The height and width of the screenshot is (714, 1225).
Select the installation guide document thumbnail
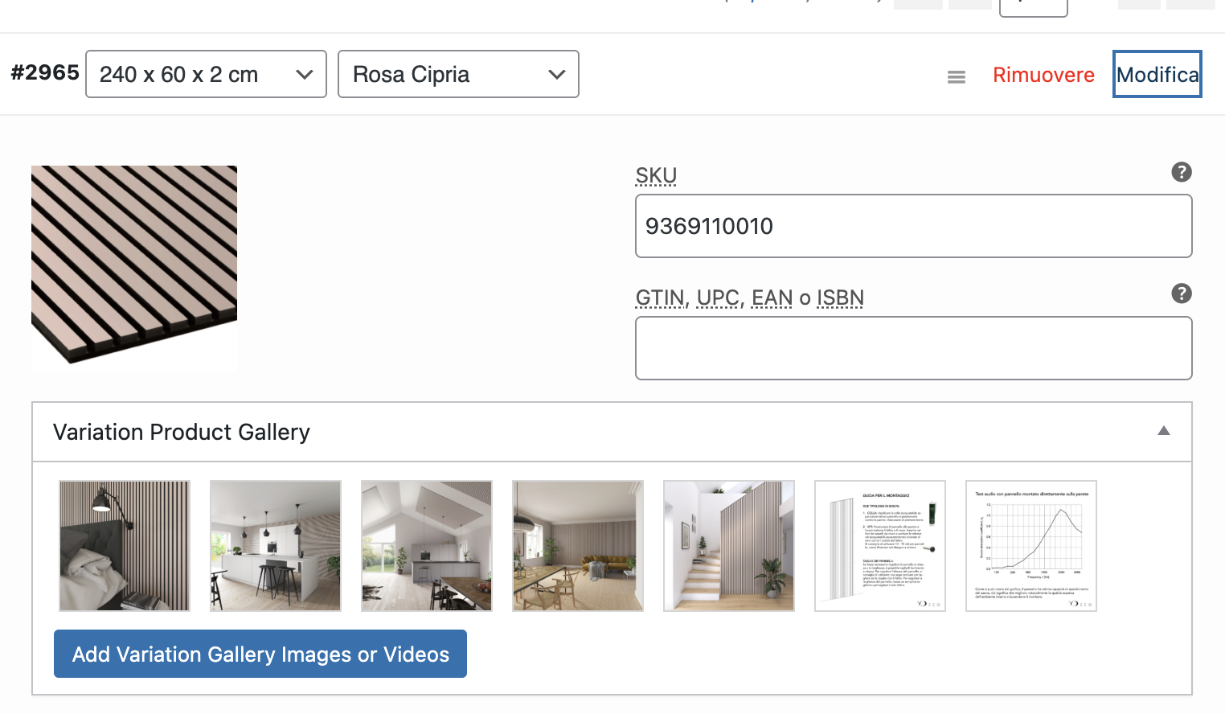pos(880,546)
